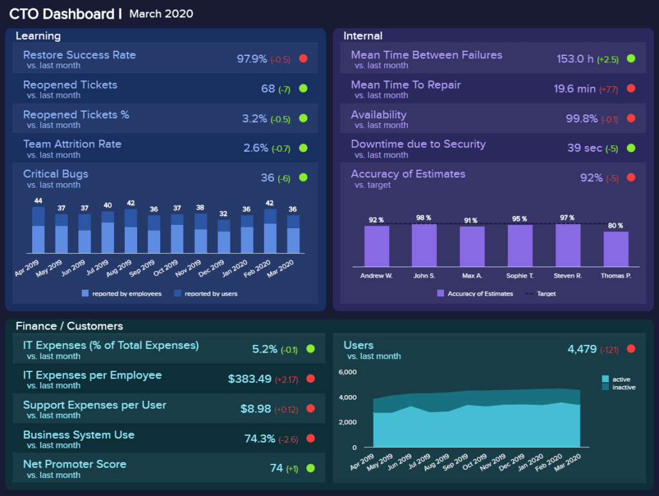This screenshot has height=496, width=659.
Task: Open the Learning panel header
Action: [x=39, y=36]
